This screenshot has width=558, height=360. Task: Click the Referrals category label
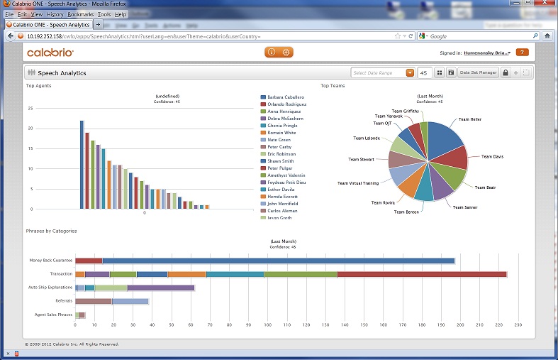tap(64, 301)
